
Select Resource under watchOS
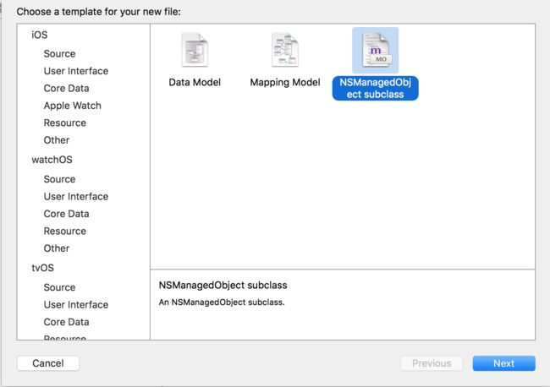(x=65, y=232)
